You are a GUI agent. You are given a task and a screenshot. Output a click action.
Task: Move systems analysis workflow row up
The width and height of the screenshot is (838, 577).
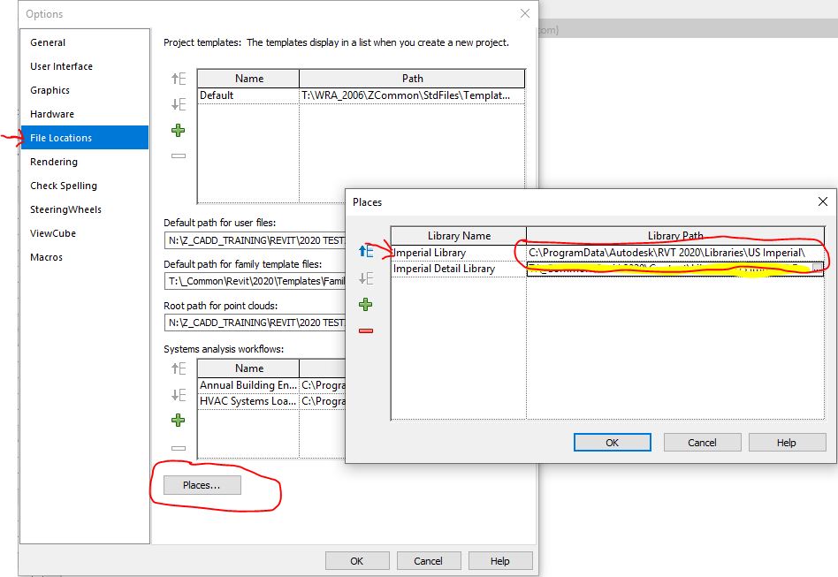(x=179, y=368)
